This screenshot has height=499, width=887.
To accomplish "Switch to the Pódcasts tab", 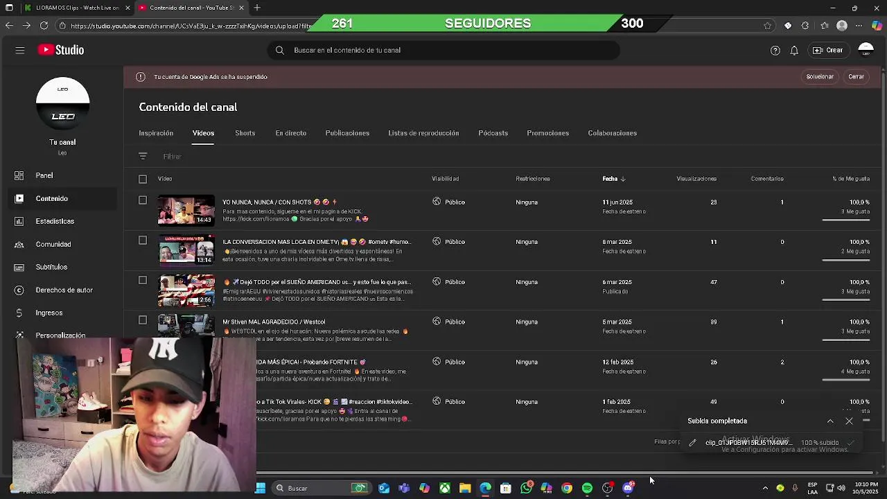I will tap(493, 133).
